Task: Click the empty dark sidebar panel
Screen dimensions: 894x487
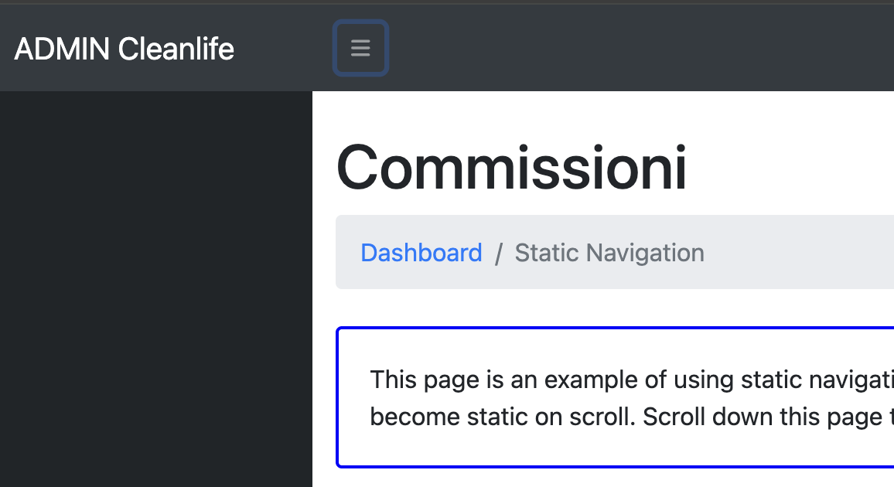Action: (155, 289)
